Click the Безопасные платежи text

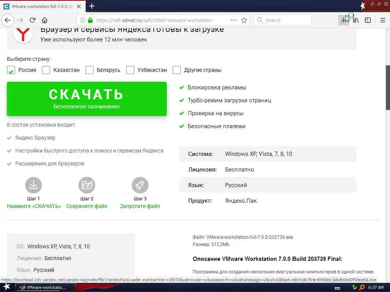(x=216, y=126)
